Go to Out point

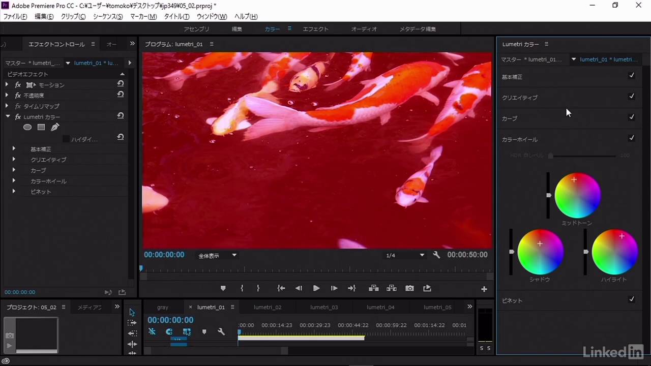pos(351,288)
